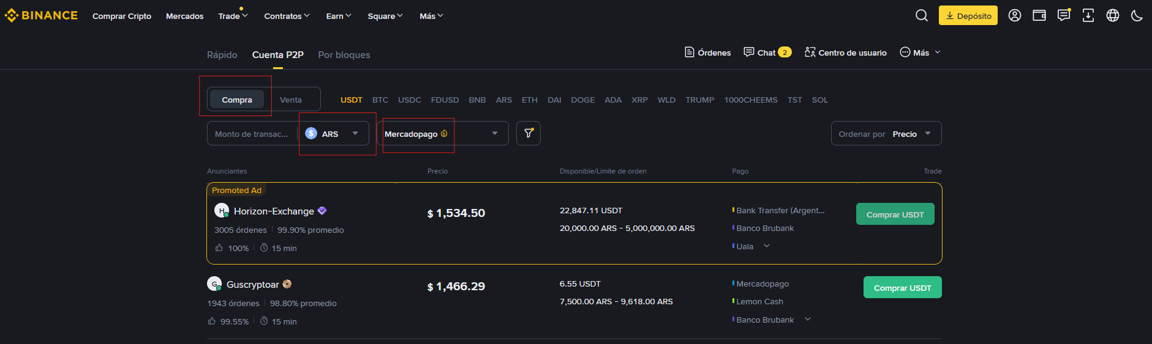Select the 1000CHEEMS crypto tab
This screenshot has height=344, width=1152.
coord(751,100)
